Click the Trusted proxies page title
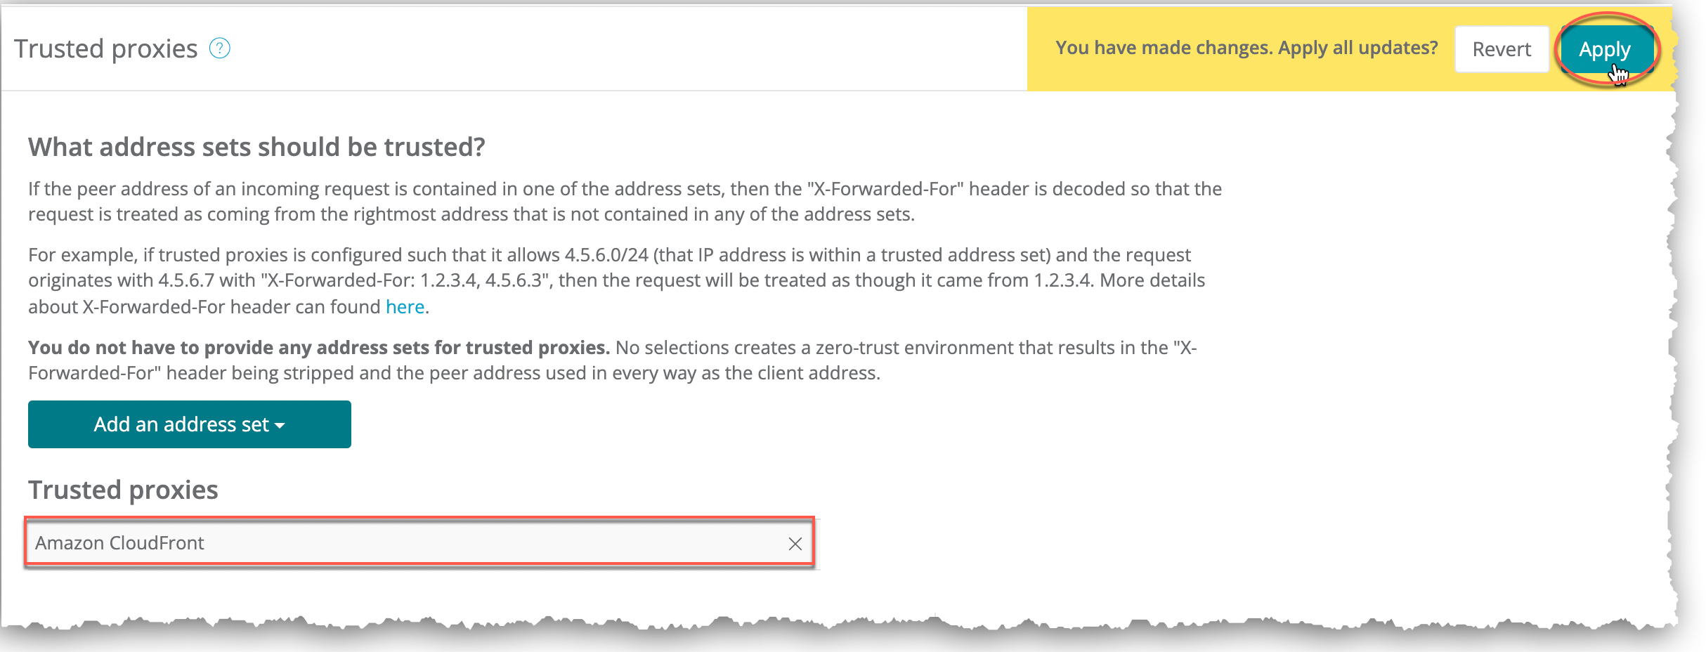Image resolution: width=1706 pixels, height=652 pixels. [x=105, y=48]
